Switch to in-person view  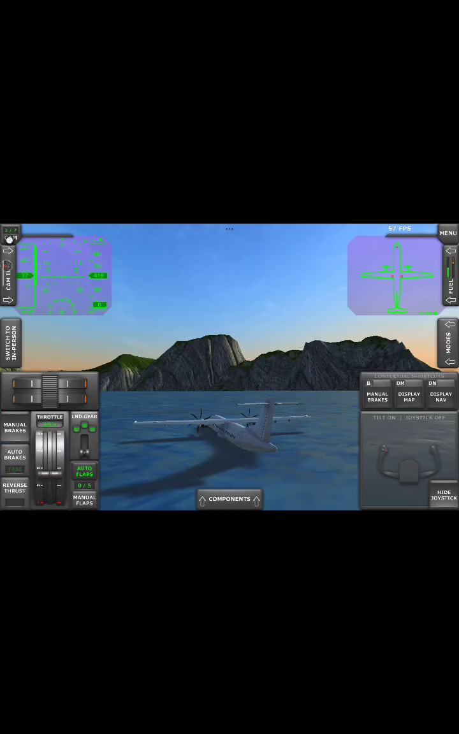tap(11, 343)
